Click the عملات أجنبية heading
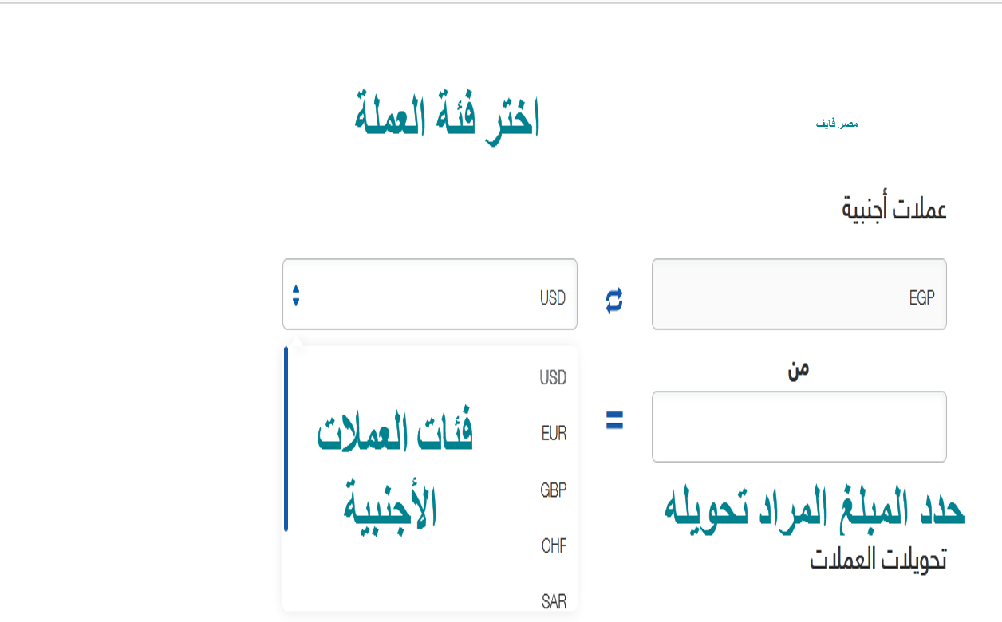Screen dimensions: 1002x622 (894, 211)
